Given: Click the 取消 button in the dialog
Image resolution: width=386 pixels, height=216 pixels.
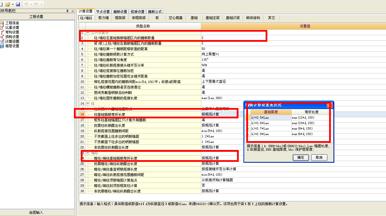Looking at the screenshot, I should pos(319,158).
